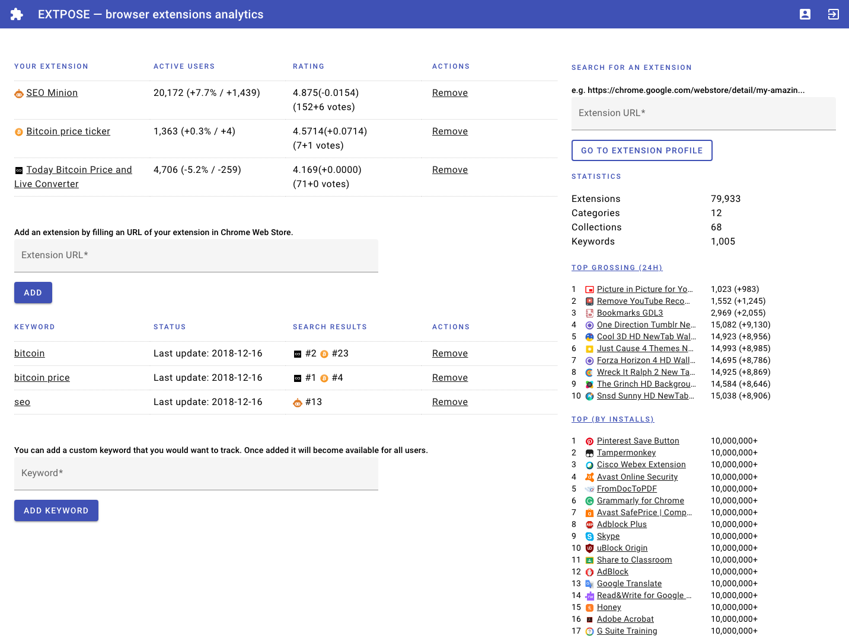The width and height of the screenshot is (849, 636).
Task: Click the Today Bitcoin Price extension icon
Action: 19,171
